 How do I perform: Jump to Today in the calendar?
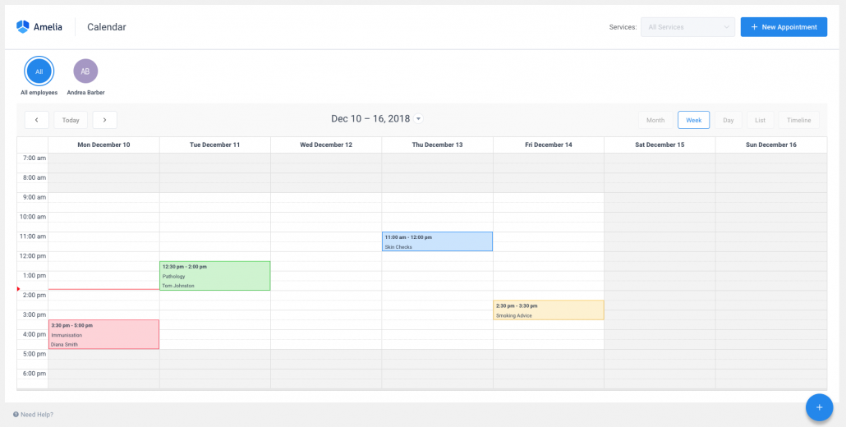pyautogui.click(x=71, y=120)
